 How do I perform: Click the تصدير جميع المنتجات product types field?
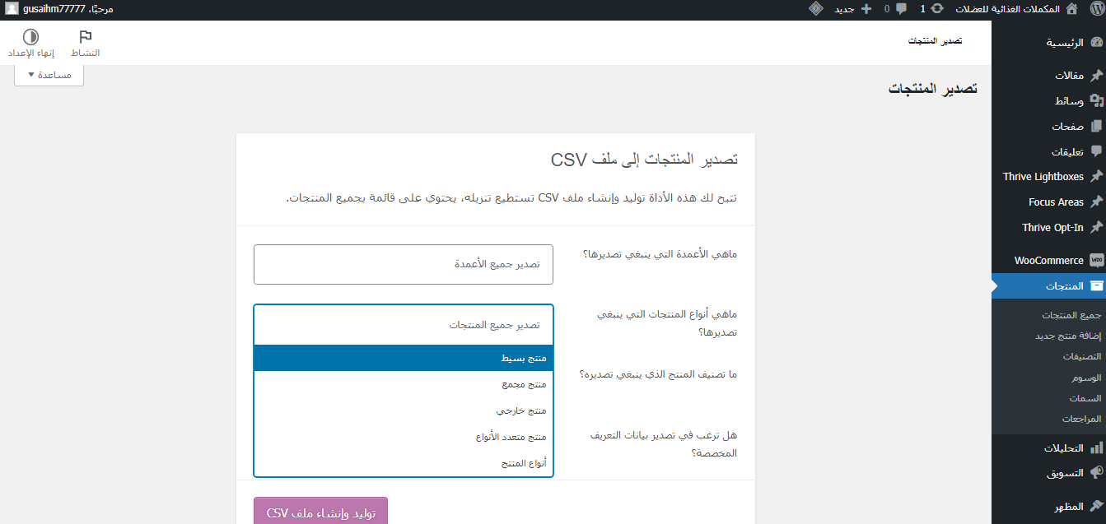(404, 325)
